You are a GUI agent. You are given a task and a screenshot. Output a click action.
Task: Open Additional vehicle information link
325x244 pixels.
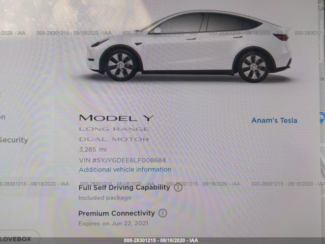pos(125,169)
